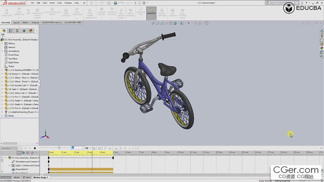Open Custom Properties task pane icon
Image resolution: width=324 pixels, height=182 pixels.
(x=322, y=53)
